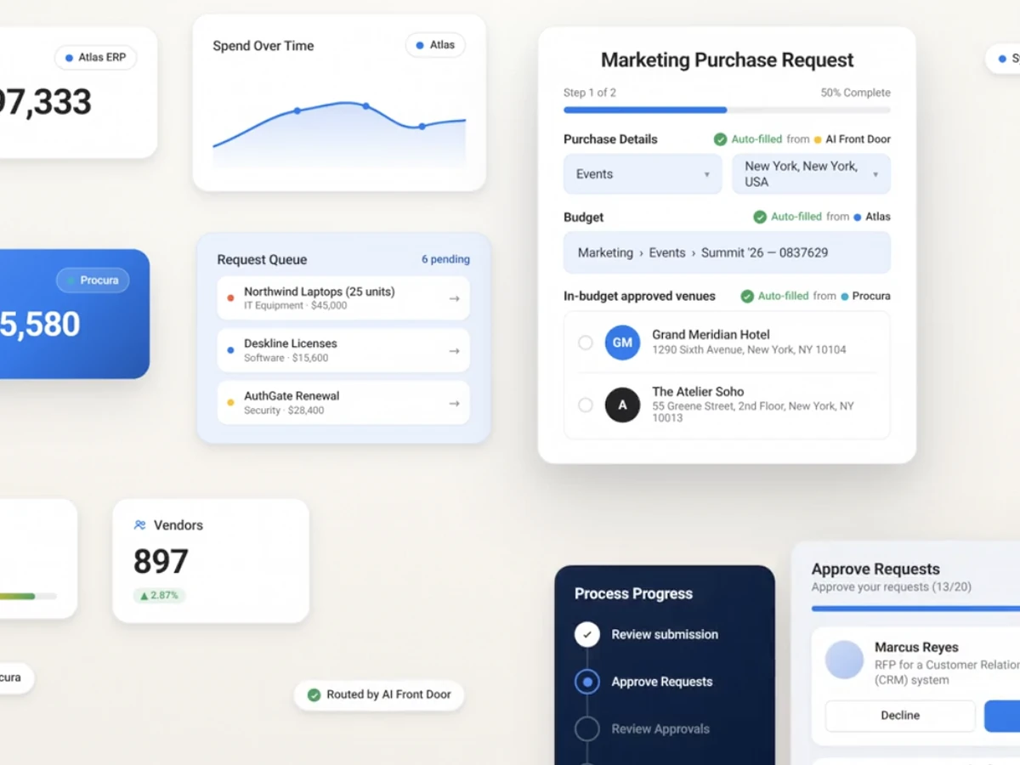Click the GM avatar for Grand Meridian Hotel

tap(622, 342)
